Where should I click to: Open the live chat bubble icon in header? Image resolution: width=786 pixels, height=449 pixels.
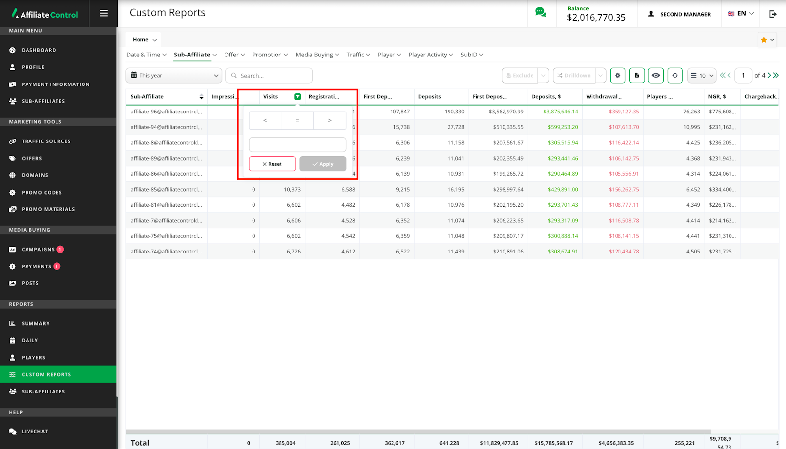click(x=540, y=13)
